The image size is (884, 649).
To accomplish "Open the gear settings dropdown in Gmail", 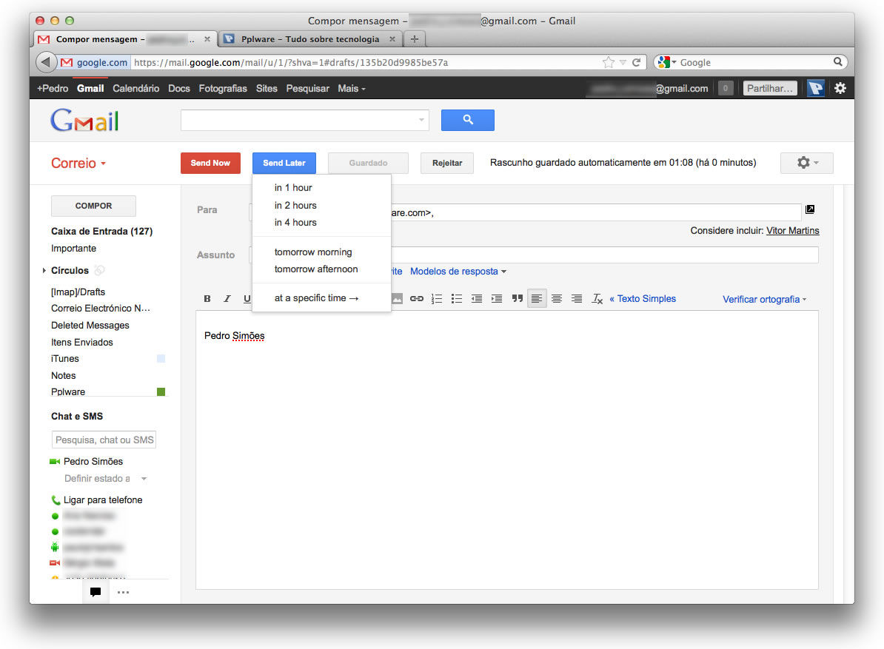I will 807,163.
